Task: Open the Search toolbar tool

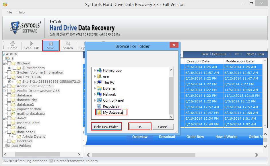Action: 68,46
